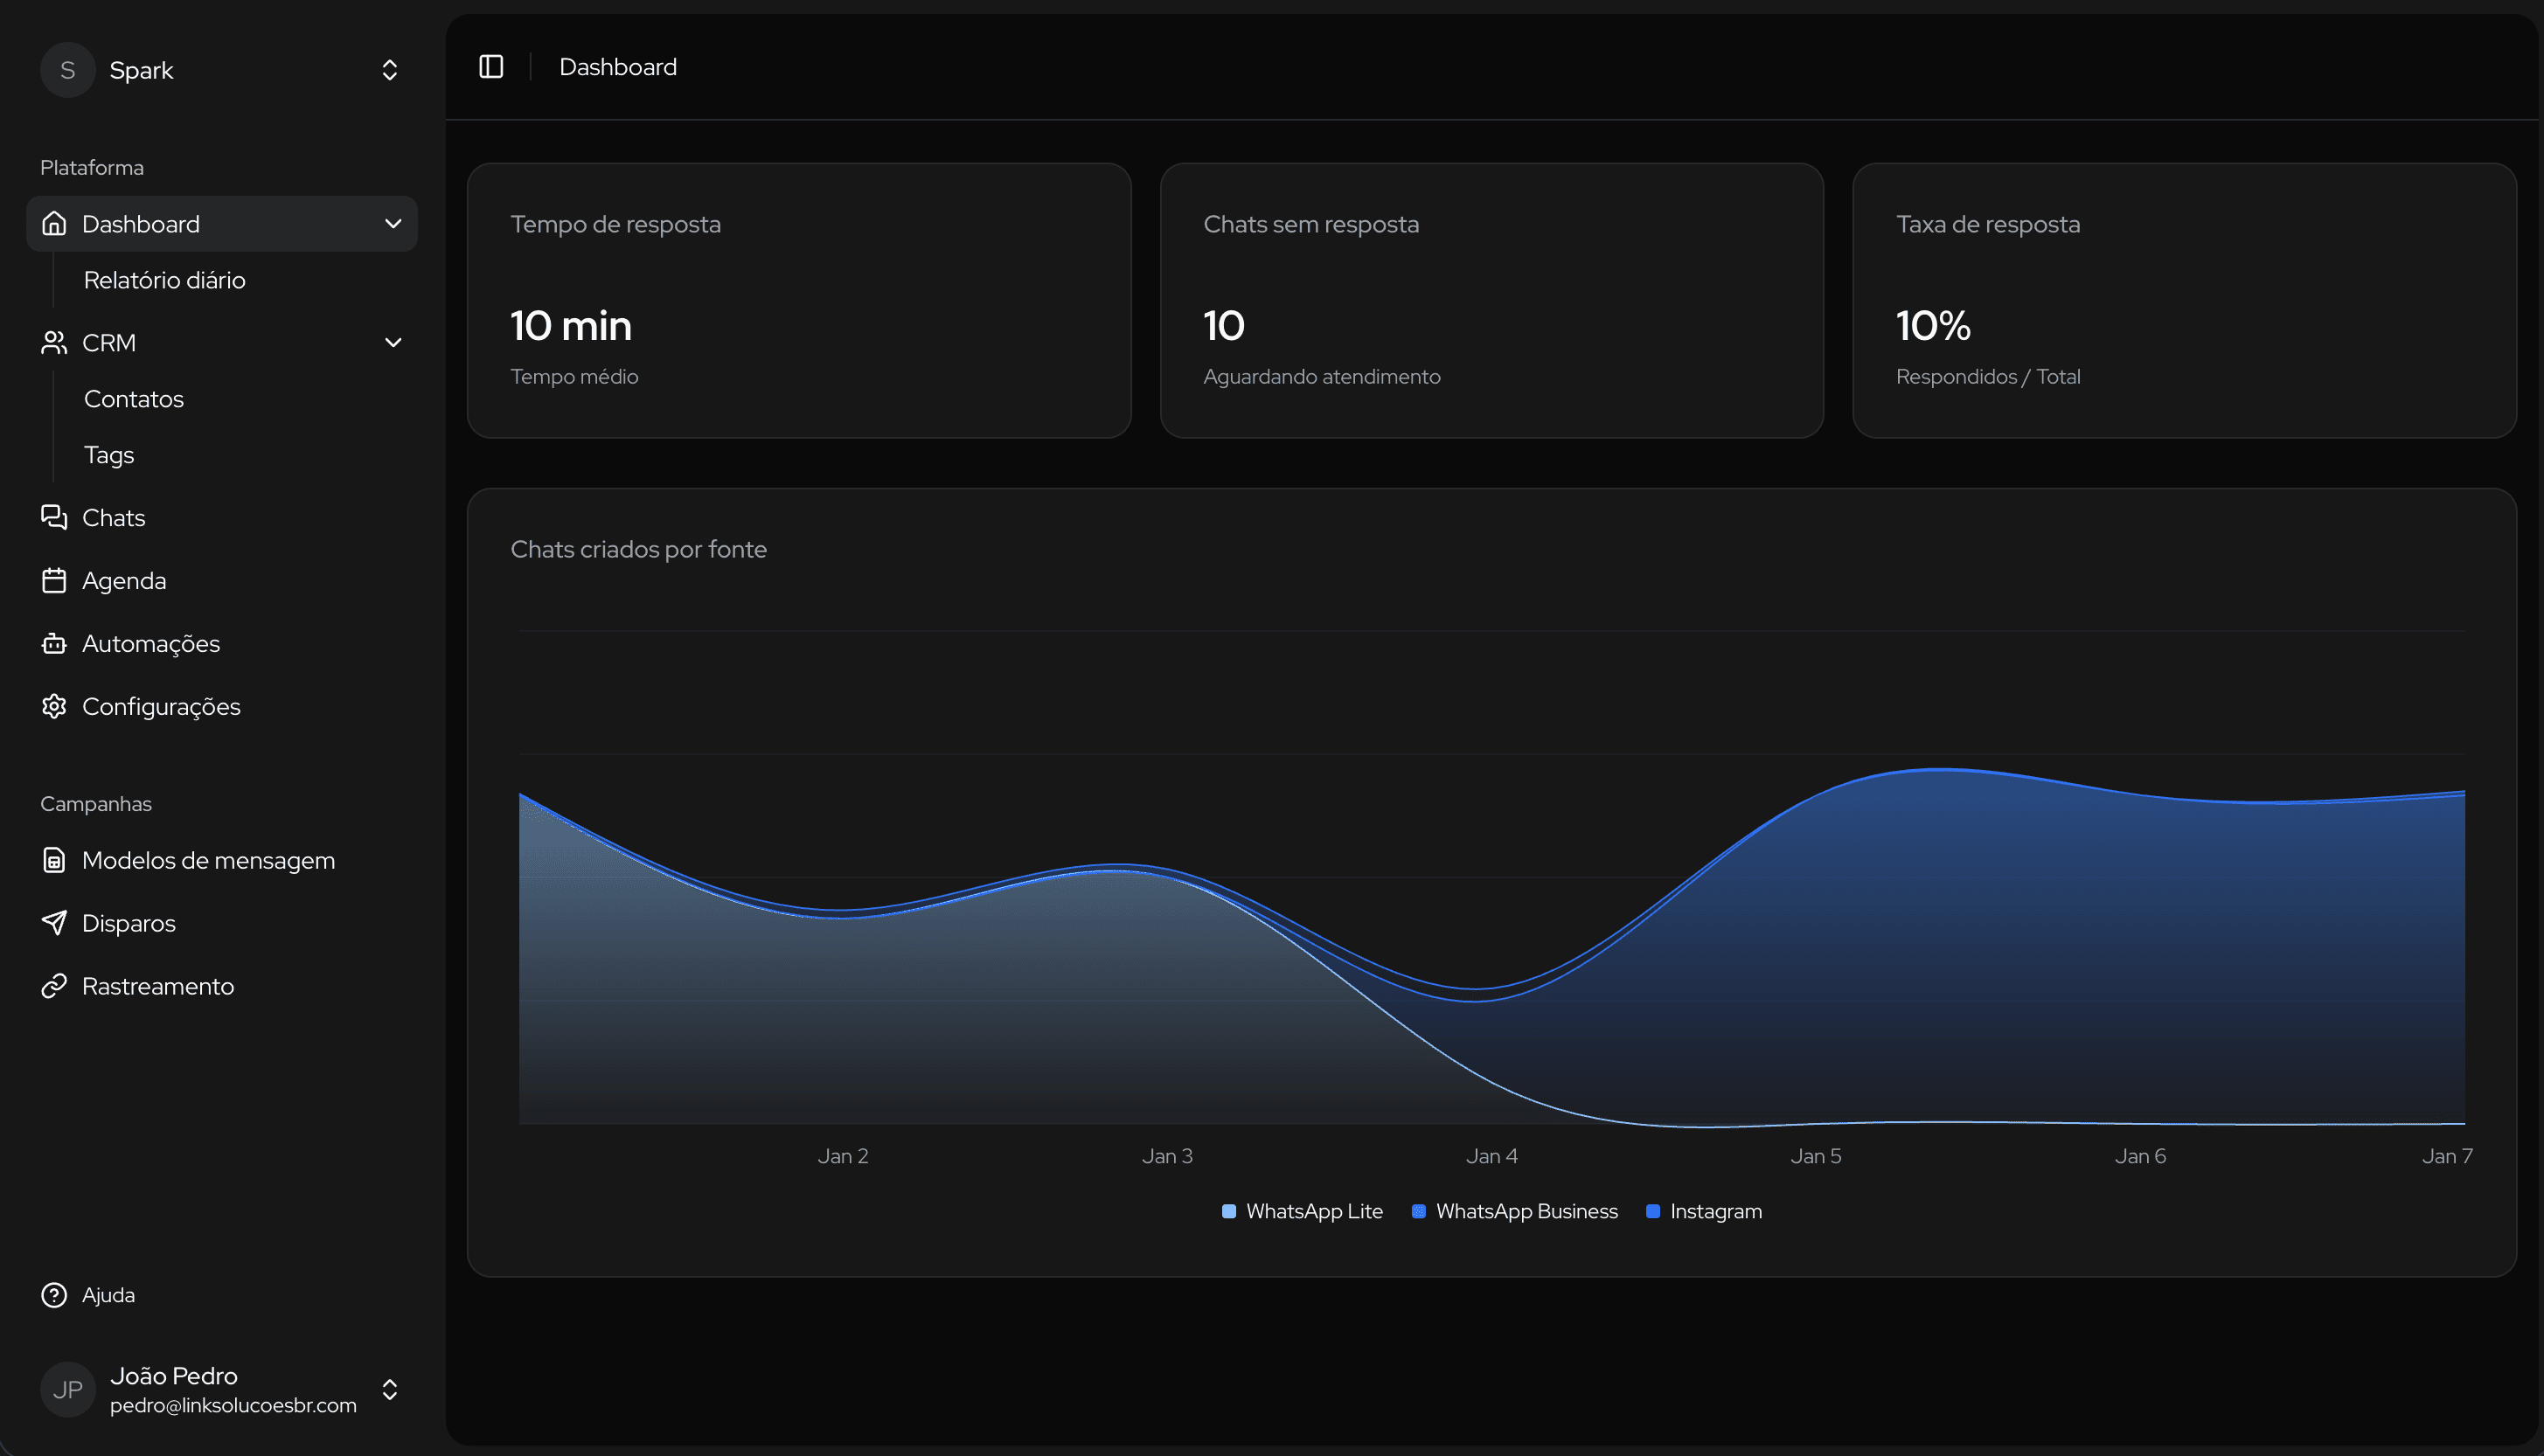Click the Spark workspace avatar
The width and height of the screenshot is (2544, 1456).
point(68,70)
